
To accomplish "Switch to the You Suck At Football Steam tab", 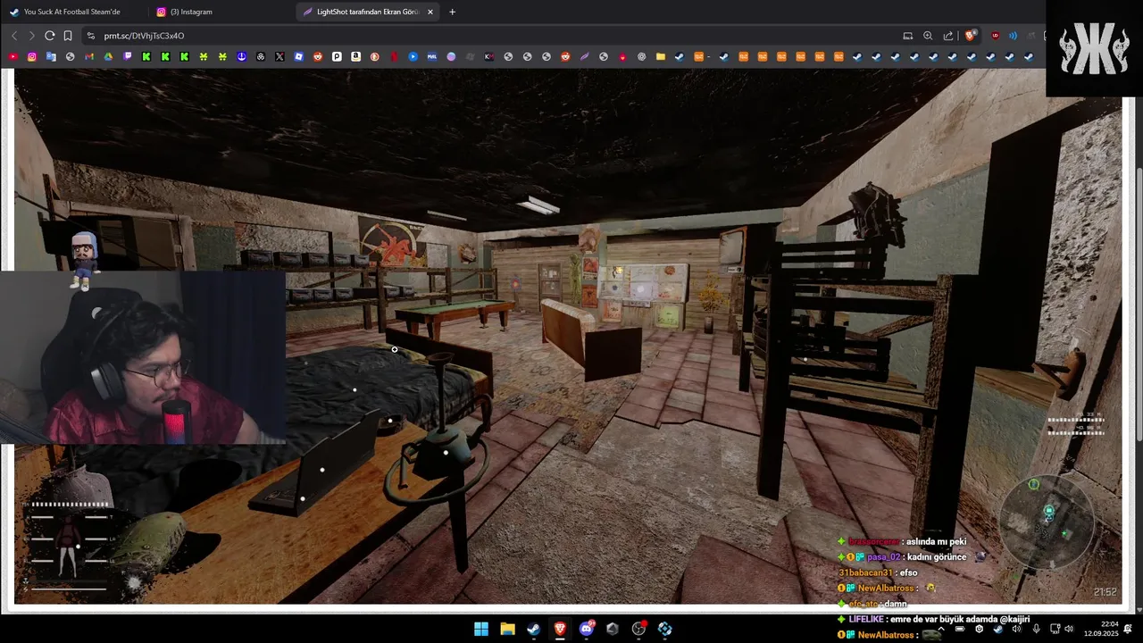I will click(71, 12).
